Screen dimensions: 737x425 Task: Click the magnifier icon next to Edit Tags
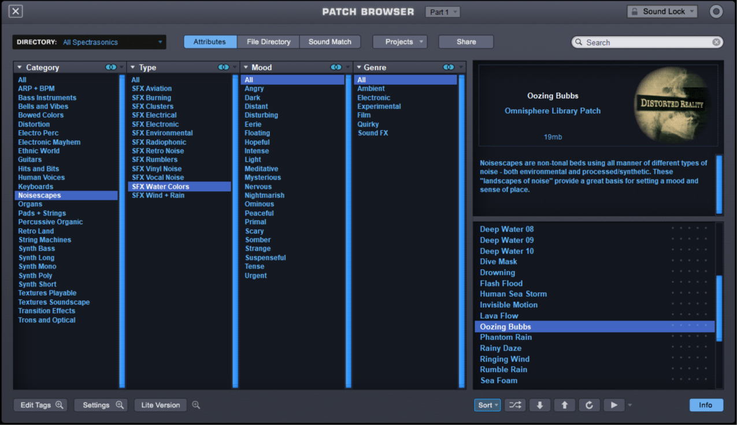point(59,405)
